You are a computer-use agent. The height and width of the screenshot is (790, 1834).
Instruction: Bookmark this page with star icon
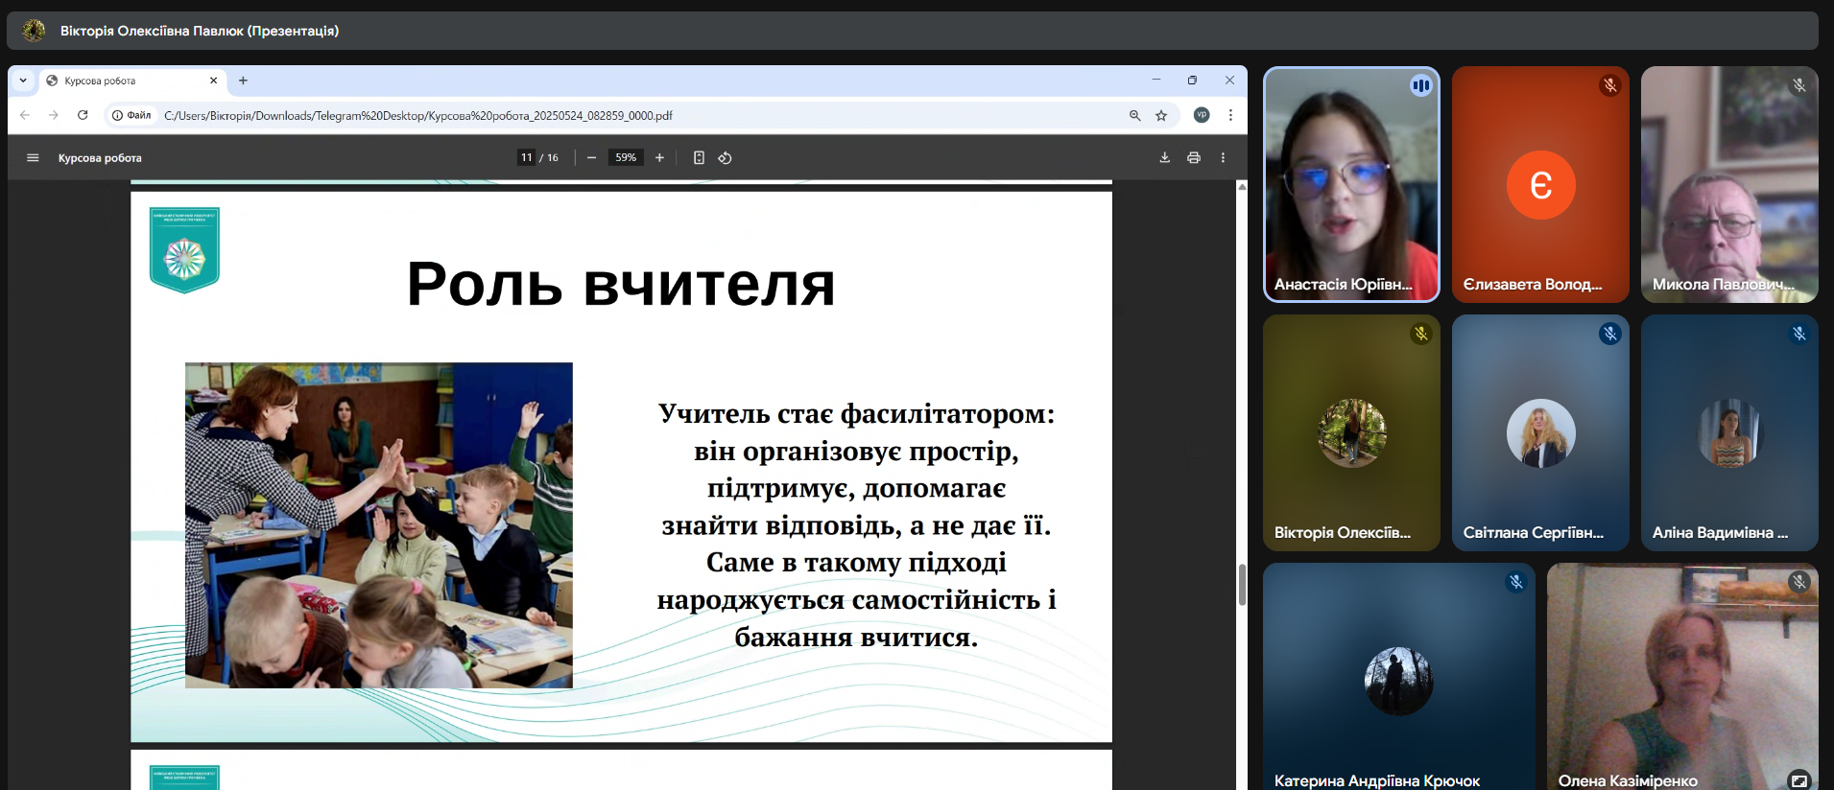coord(1161,116)
